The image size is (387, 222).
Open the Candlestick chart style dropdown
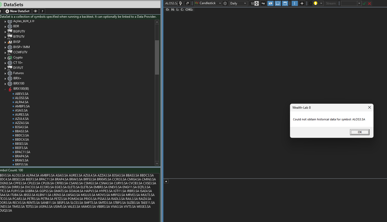208,3
